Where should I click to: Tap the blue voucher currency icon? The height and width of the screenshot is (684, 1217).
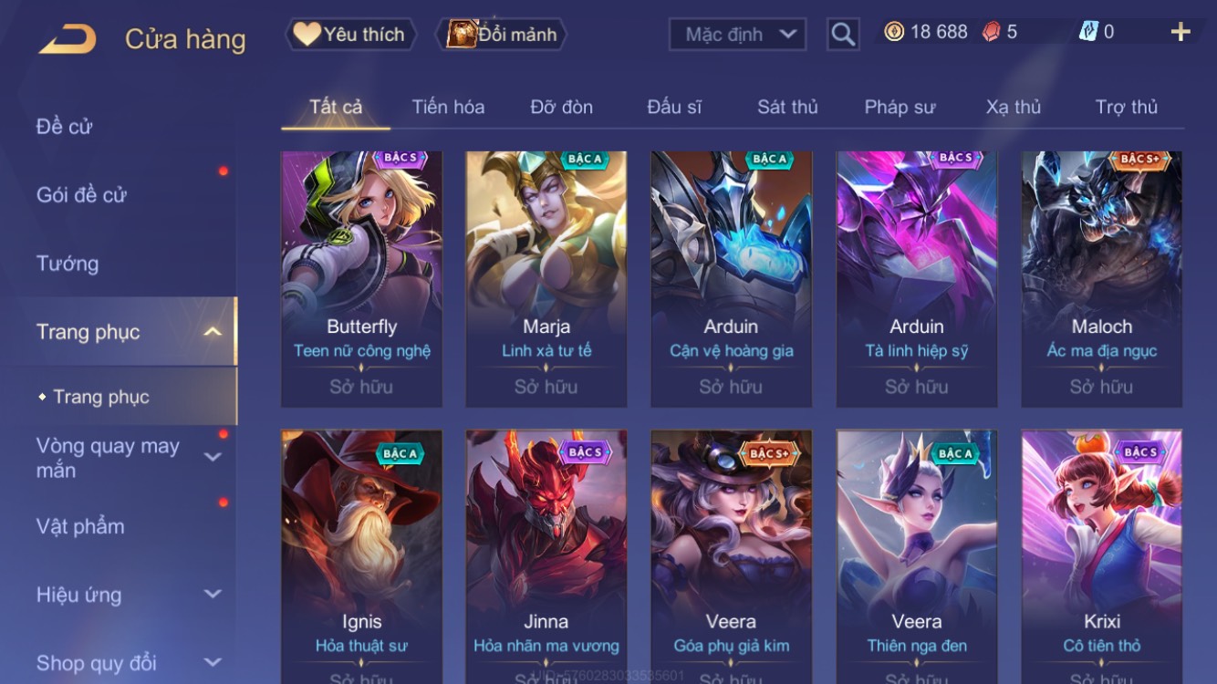pyautogui.click(x=1088, y=32)
